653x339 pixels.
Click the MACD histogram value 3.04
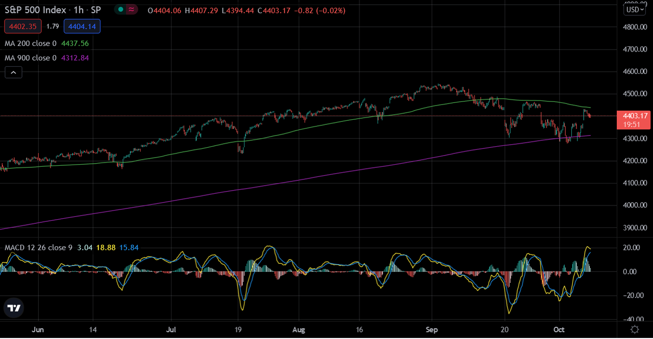click(x=84, y=248)
